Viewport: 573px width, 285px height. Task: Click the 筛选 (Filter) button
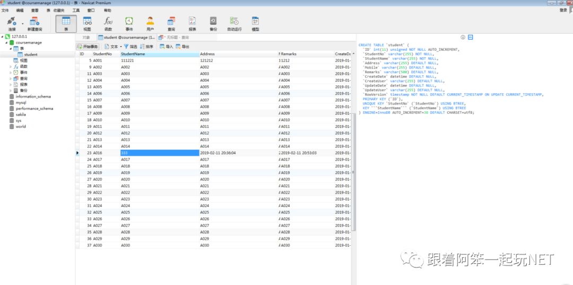click(131, 47)
